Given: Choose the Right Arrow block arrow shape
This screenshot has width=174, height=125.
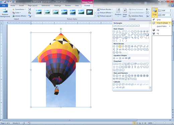Looking at the screenshot, I should (x=114, y=46).
